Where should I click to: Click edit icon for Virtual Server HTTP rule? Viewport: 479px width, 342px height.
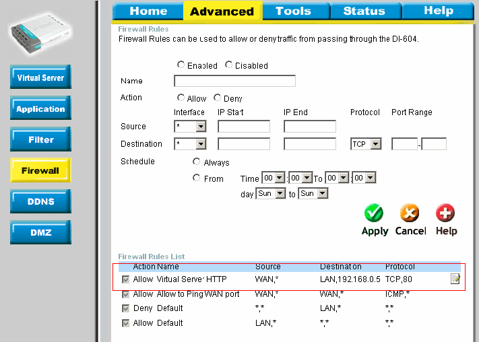pyautogui.click(x=455, y=279)
